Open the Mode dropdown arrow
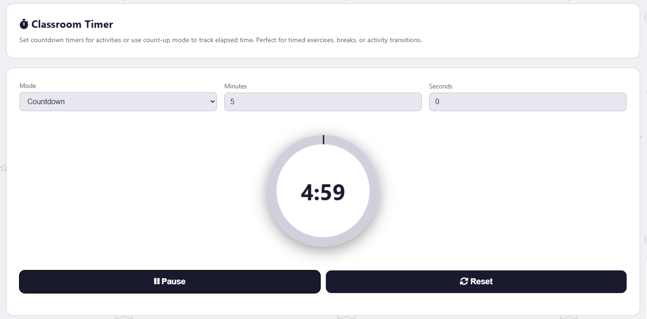The height and width of the screenshot is (319, 647). 212,101
